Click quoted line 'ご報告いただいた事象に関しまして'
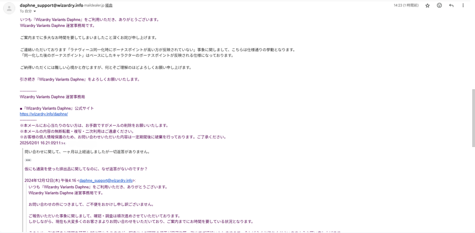The width and height of the screenshot is (475, 233). click(x=104, y=216)
